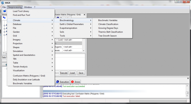Choose Load Tool Library

coord(31,11)
